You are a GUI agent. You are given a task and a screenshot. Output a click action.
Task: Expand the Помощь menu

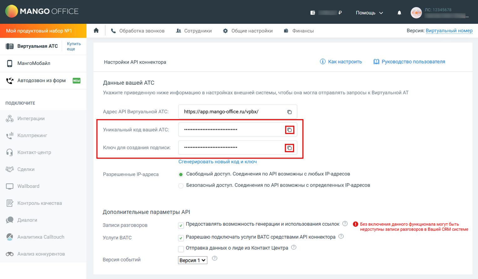[x=369, y=13]
